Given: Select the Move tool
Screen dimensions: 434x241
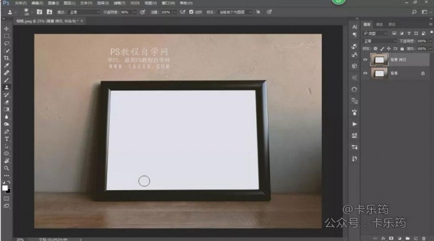Looking at the screenshot, I should click(x=6, y=29).
